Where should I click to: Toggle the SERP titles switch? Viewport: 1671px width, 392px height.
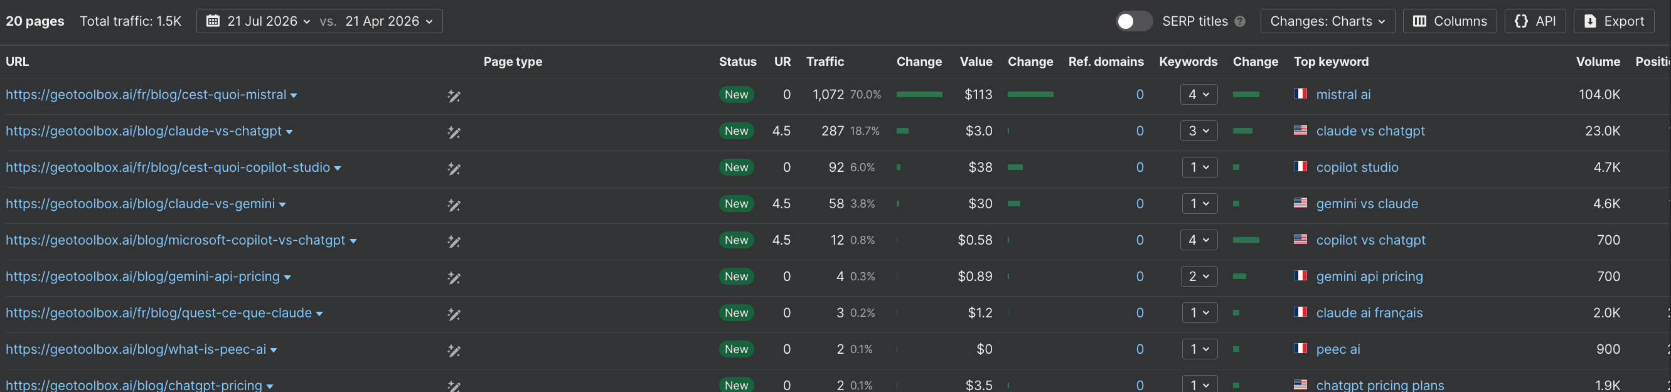1133,21
